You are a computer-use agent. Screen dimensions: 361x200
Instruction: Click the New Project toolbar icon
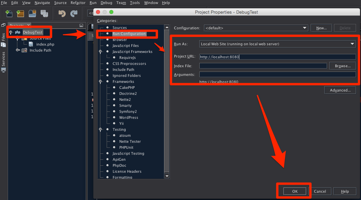point(20,14)
